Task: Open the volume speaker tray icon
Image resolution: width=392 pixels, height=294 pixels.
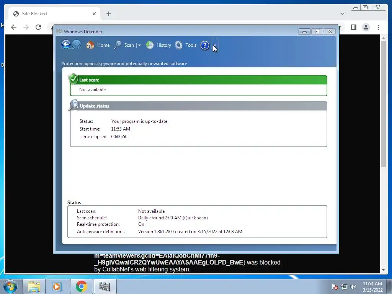Action: click(353, 287)
